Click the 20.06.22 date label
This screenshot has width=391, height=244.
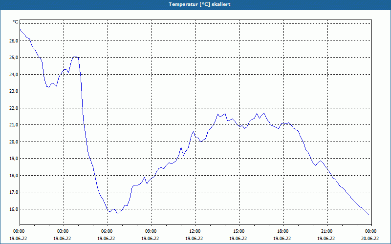click(x=370, y=238)
